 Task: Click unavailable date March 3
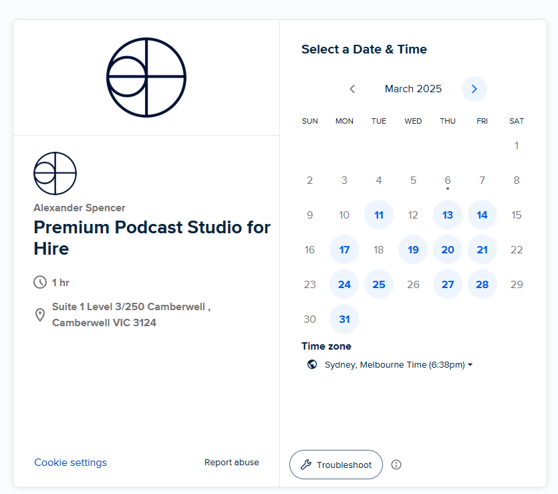[x=344, y=180]
